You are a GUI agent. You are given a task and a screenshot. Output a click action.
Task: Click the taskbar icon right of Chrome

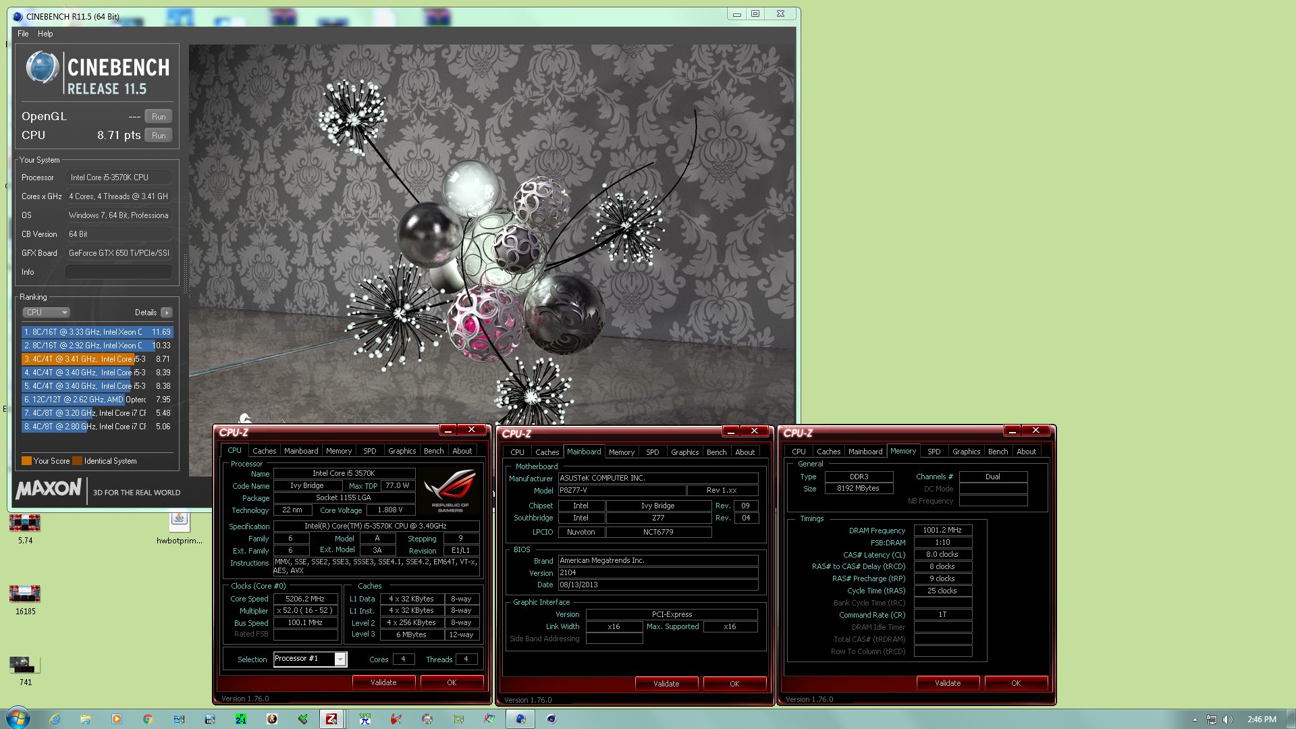pyautogui.click(x=179, y=719)
